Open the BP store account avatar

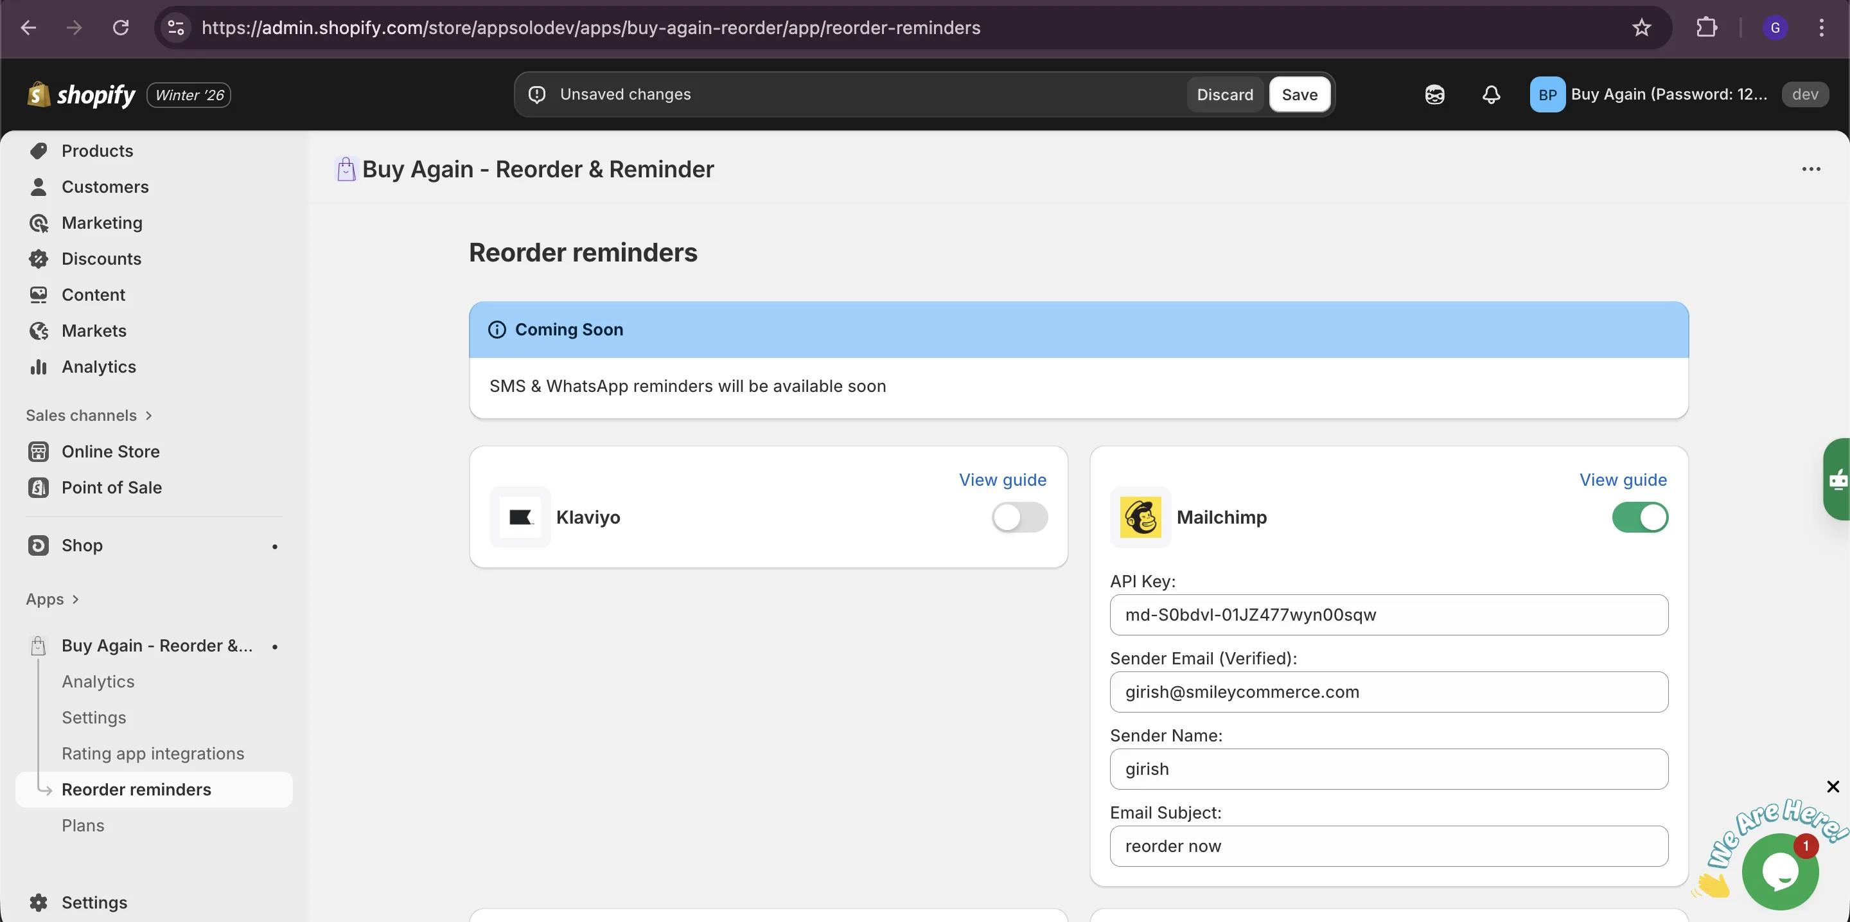[1547, 95]
